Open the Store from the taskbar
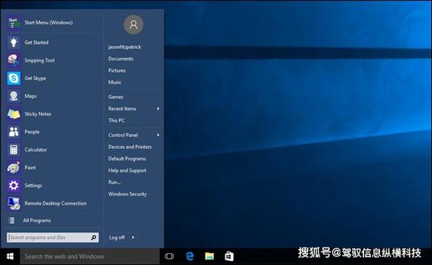 (229, 256)
